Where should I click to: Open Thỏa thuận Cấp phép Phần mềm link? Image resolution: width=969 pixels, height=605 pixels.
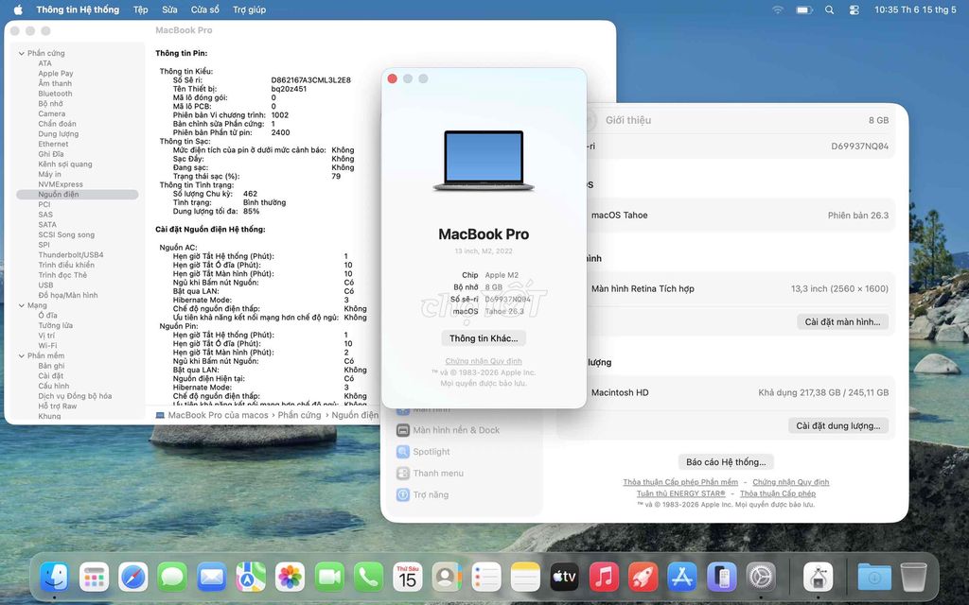679,482
